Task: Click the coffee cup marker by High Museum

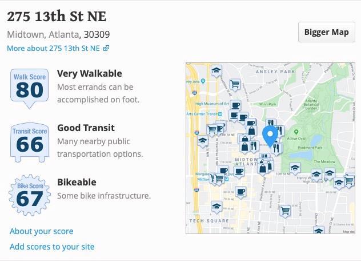Action: (x=235, y=106)
